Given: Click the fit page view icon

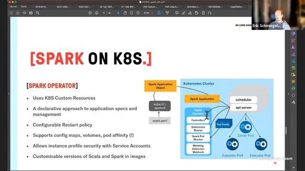Looking at the screenshot, I should [x=159, y=13].
